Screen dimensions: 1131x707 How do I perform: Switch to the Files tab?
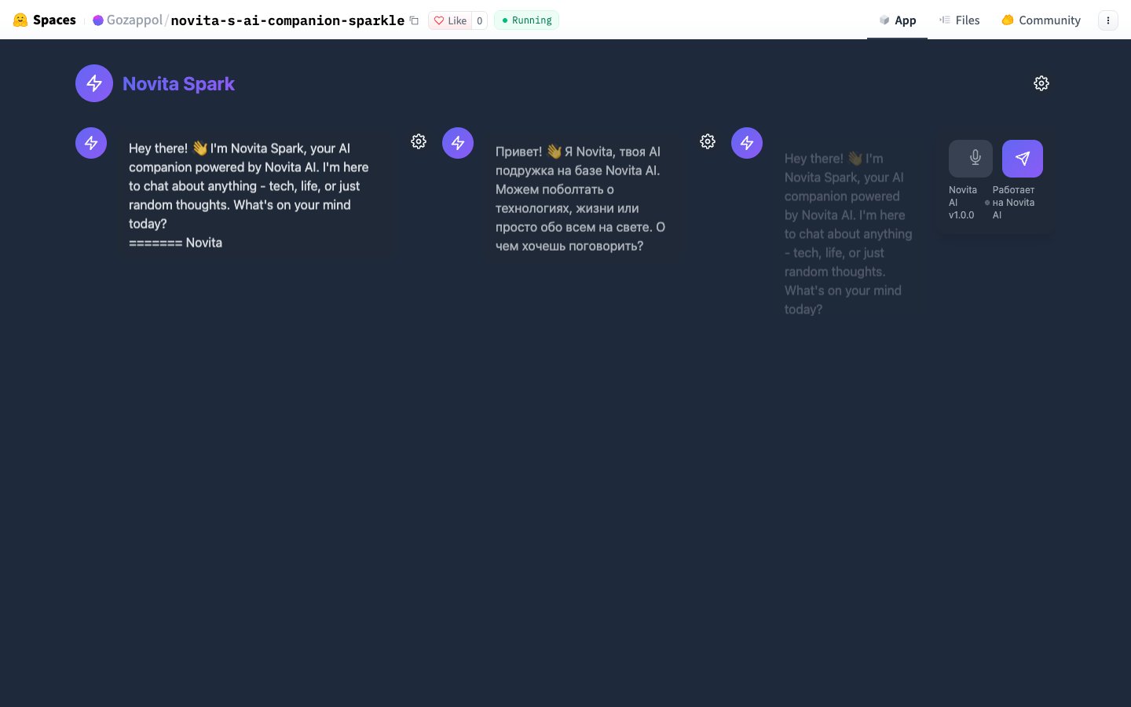click(959, 20)
